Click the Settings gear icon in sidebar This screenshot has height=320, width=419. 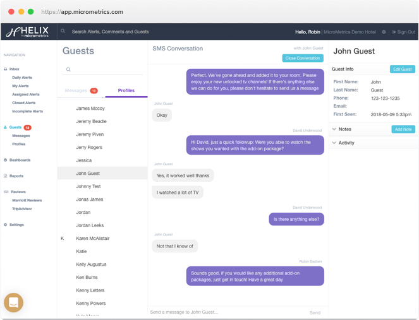6,225
